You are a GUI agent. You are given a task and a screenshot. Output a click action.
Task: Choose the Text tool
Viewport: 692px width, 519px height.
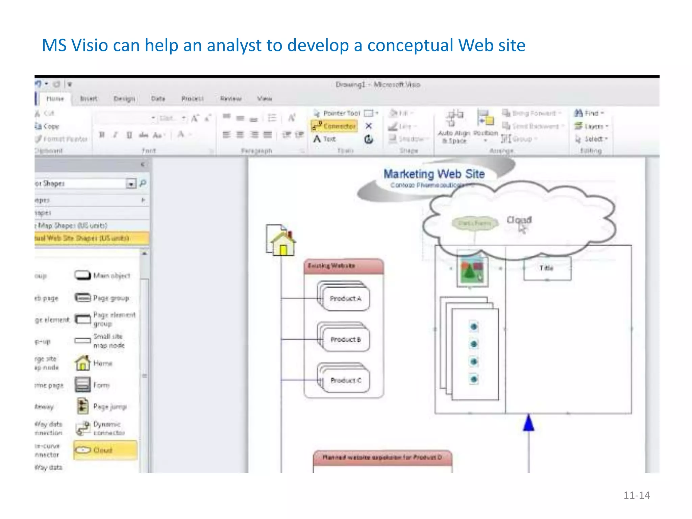[x=324, y=139]
